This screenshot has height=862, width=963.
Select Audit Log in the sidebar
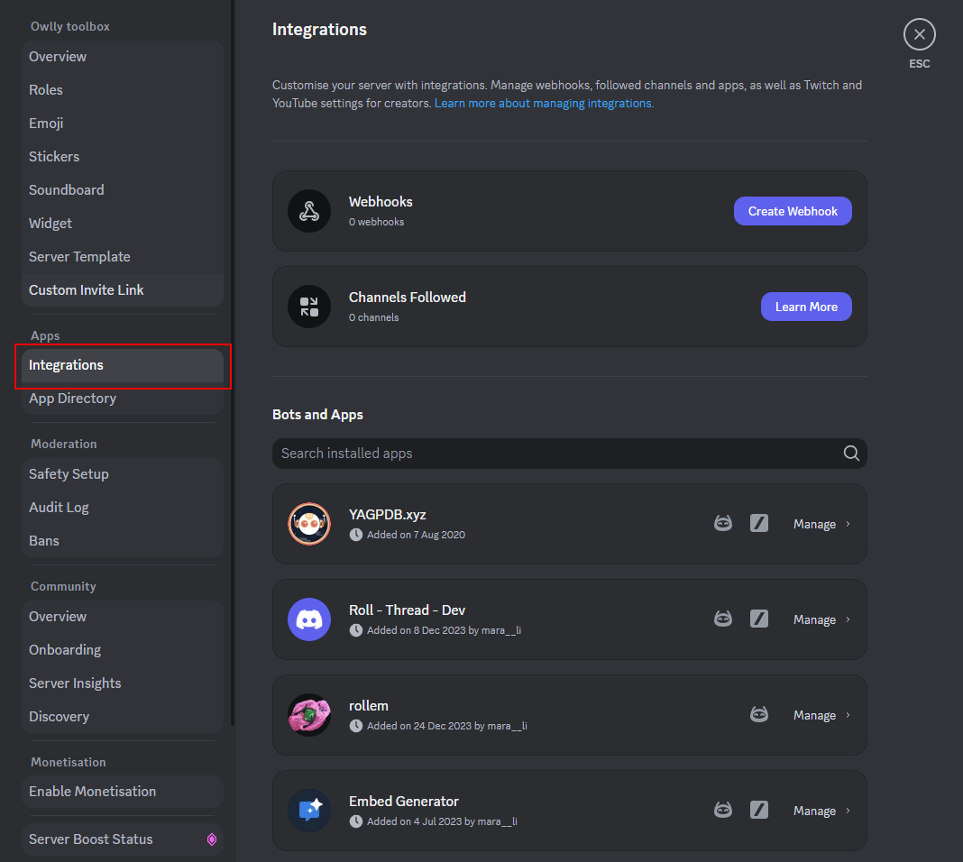(59, 508)
